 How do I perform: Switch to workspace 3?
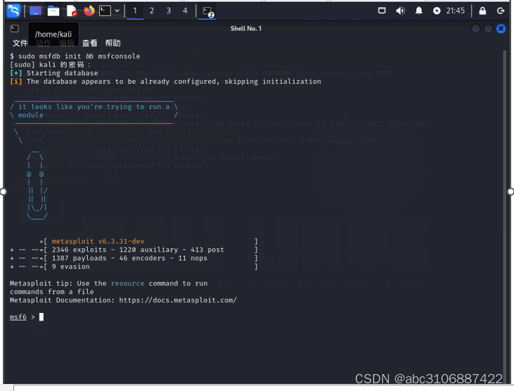click(169, 11)
